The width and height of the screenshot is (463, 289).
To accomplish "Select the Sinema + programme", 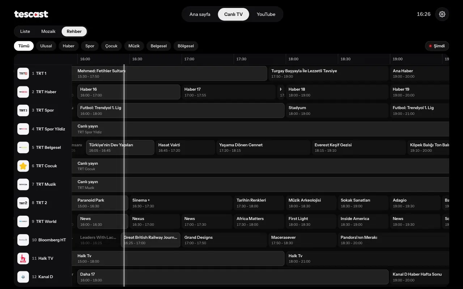I will [x=181, y=203].
